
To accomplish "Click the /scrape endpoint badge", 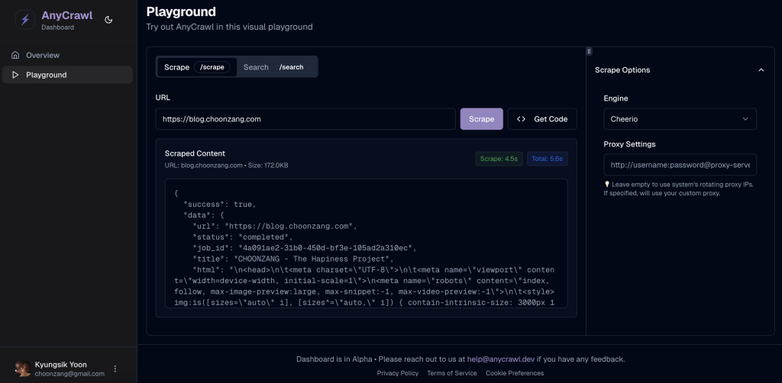I will (x=212, y=67).
